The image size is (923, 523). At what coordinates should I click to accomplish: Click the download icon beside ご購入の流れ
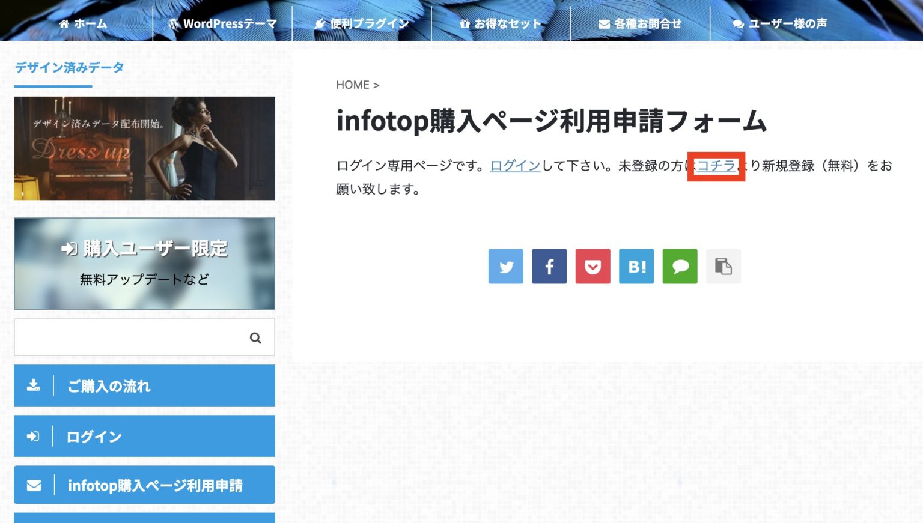[x=34, y=385]
